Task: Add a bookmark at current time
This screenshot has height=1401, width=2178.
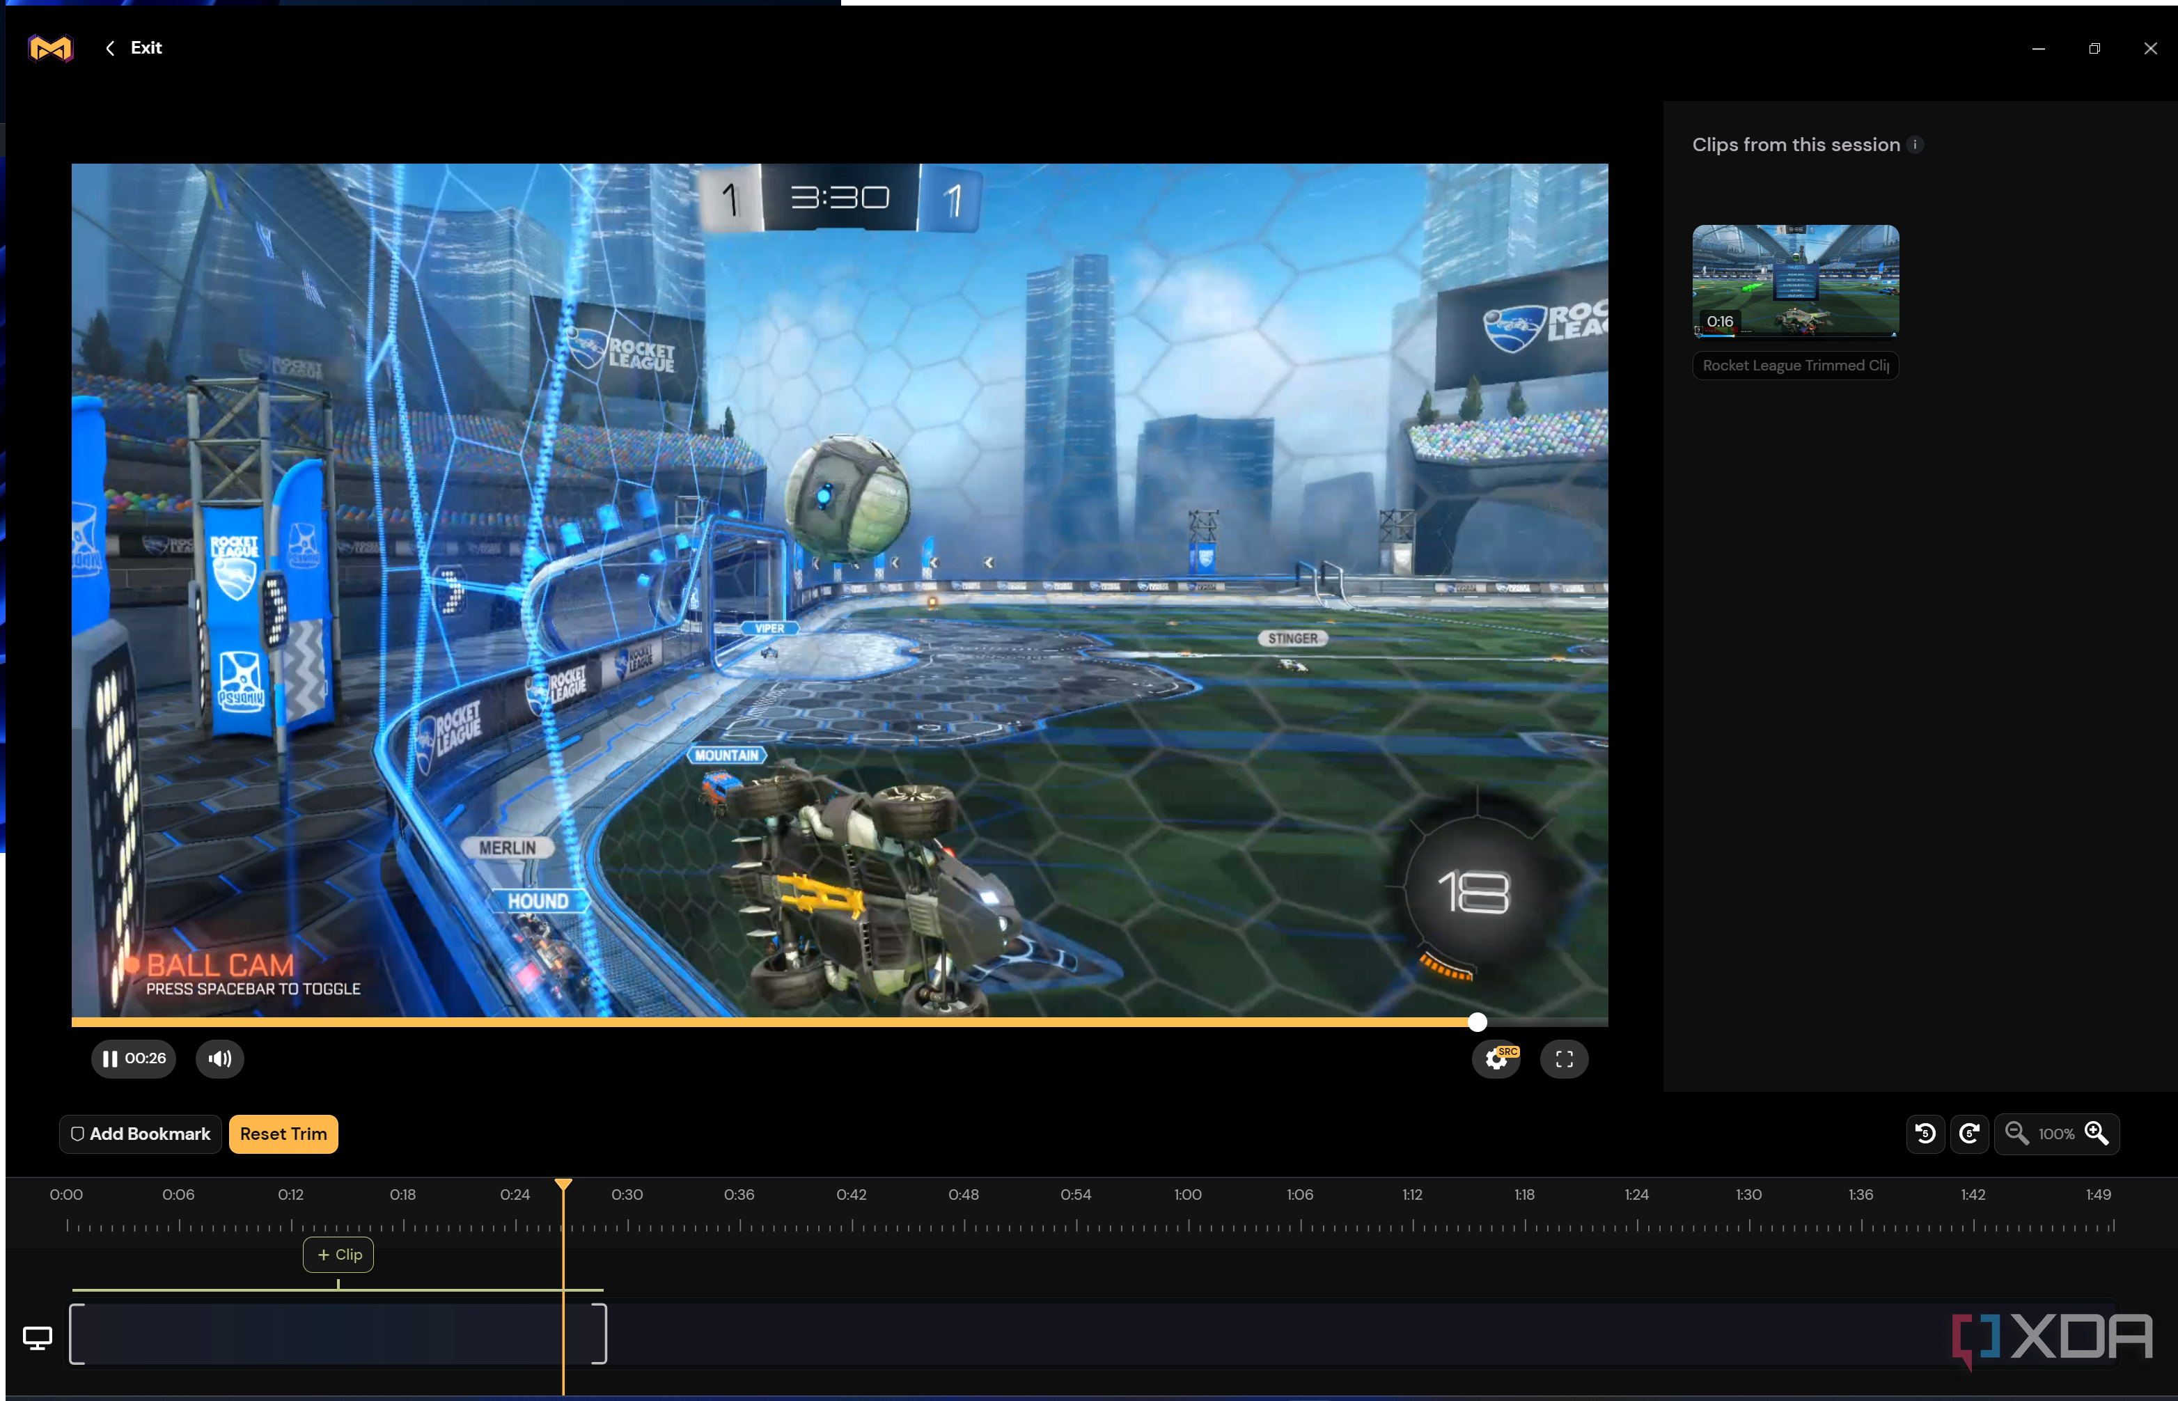Action: (140, 1134)
